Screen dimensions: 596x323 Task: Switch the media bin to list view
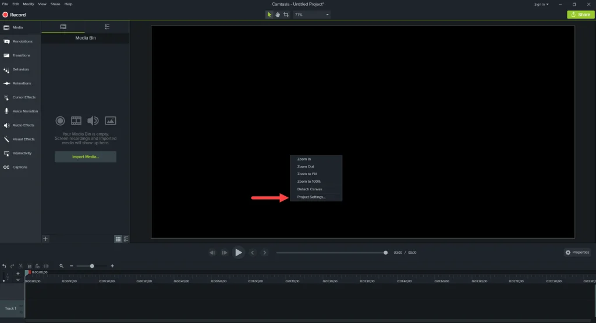[x=126, y=239]
